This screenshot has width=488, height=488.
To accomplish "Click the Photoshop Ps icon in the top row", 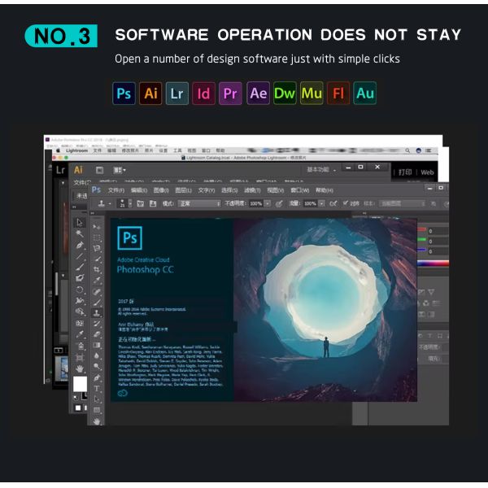I will pyautogui.click(x=124, y=94).
